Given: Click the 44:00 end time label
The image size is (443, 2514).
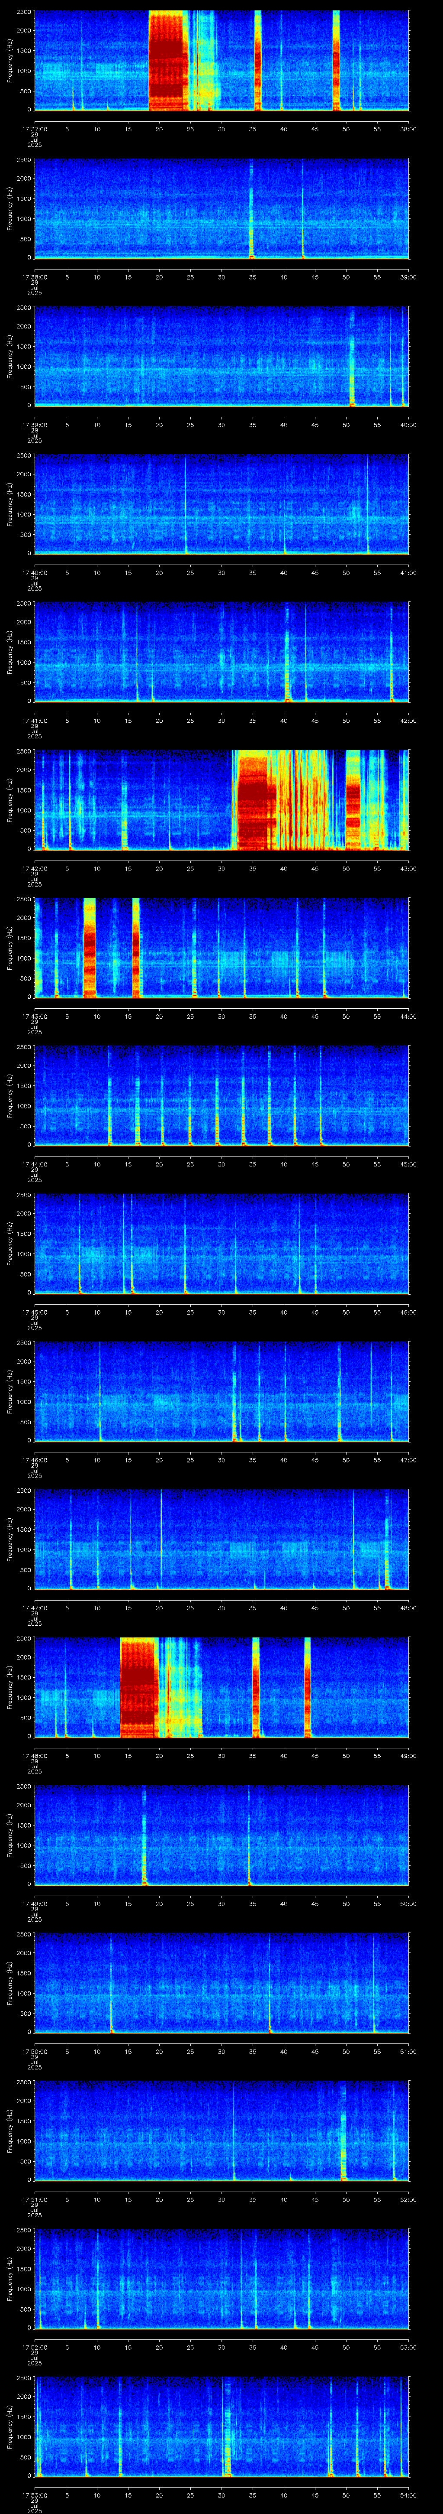Looking at the screenshot, I should pos(409,1016).
